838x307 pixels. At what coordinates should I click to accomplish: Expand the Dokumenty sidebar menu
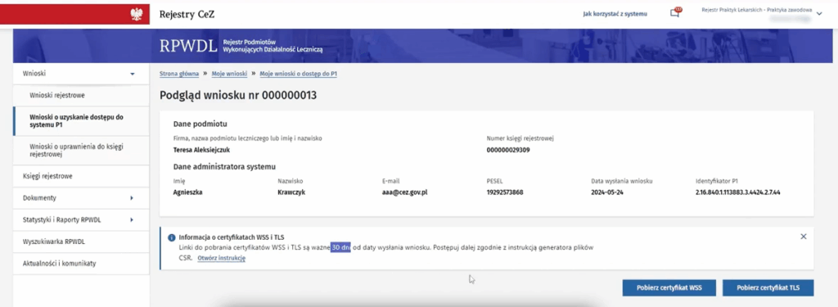pos(132,198)
